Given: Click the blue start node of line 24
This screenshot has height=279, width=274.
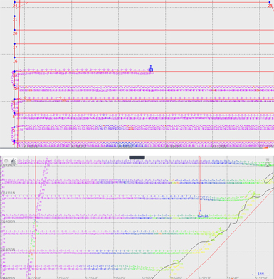Looking at the screenshot, I should pyautogui.click(x=14, y=2).
